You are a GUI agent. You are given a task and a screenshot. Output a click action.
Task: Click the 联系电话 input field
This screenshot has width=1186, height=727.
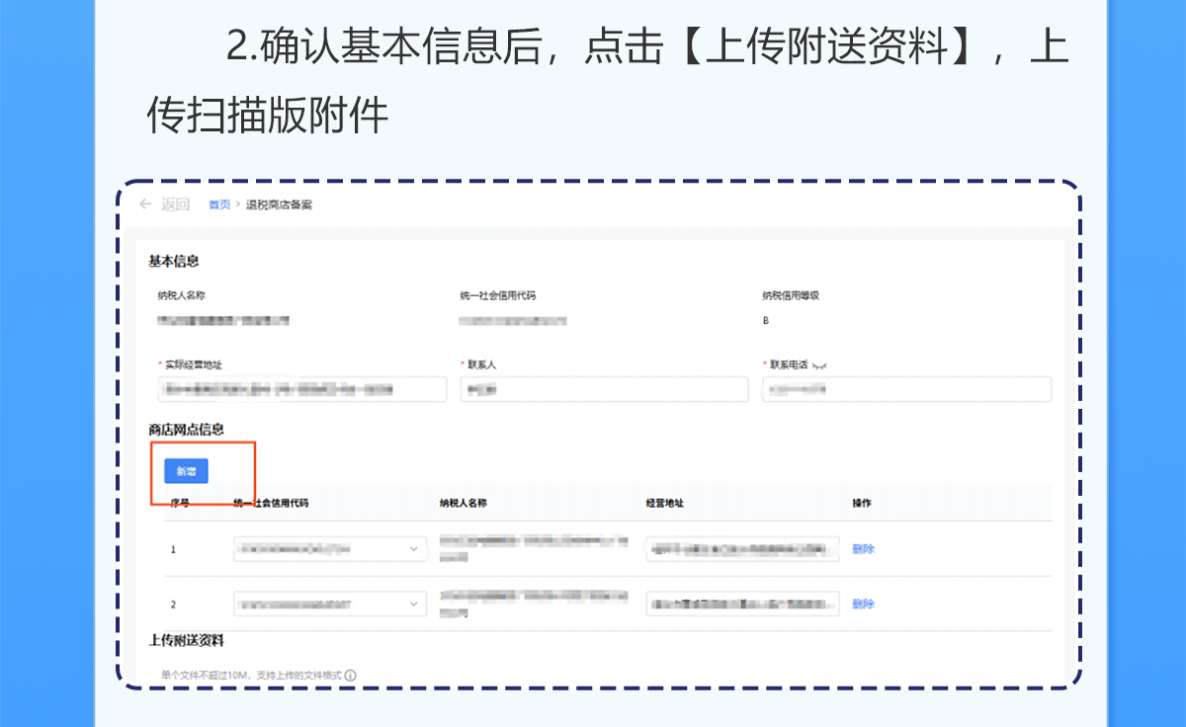click(907, 389)
